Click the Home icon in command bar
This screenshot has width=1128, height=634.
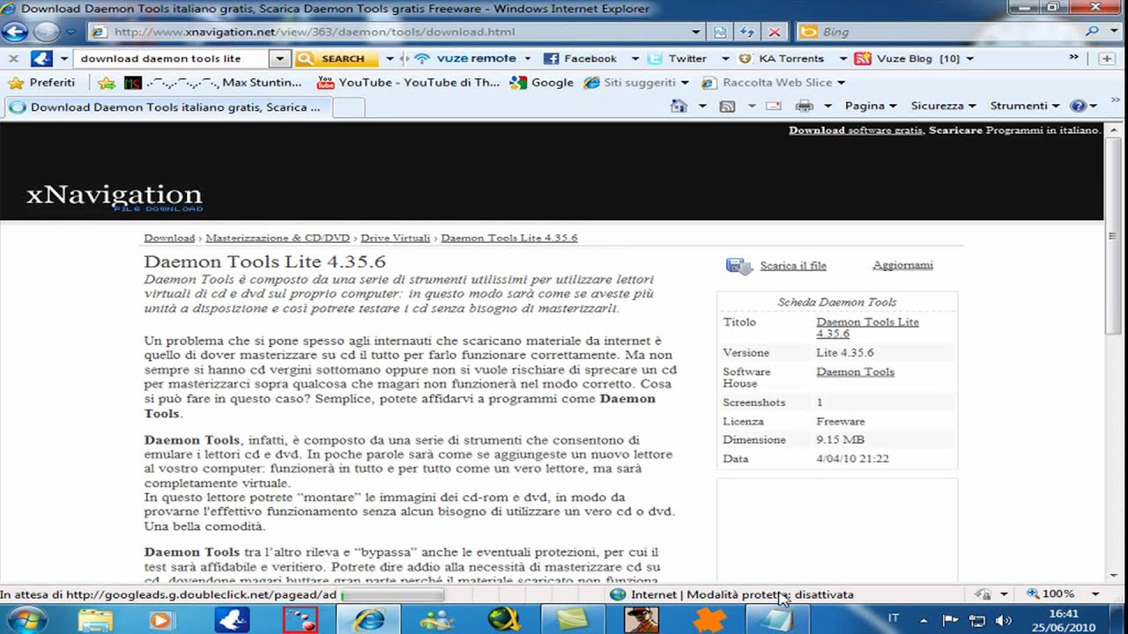tap(678, 106)
